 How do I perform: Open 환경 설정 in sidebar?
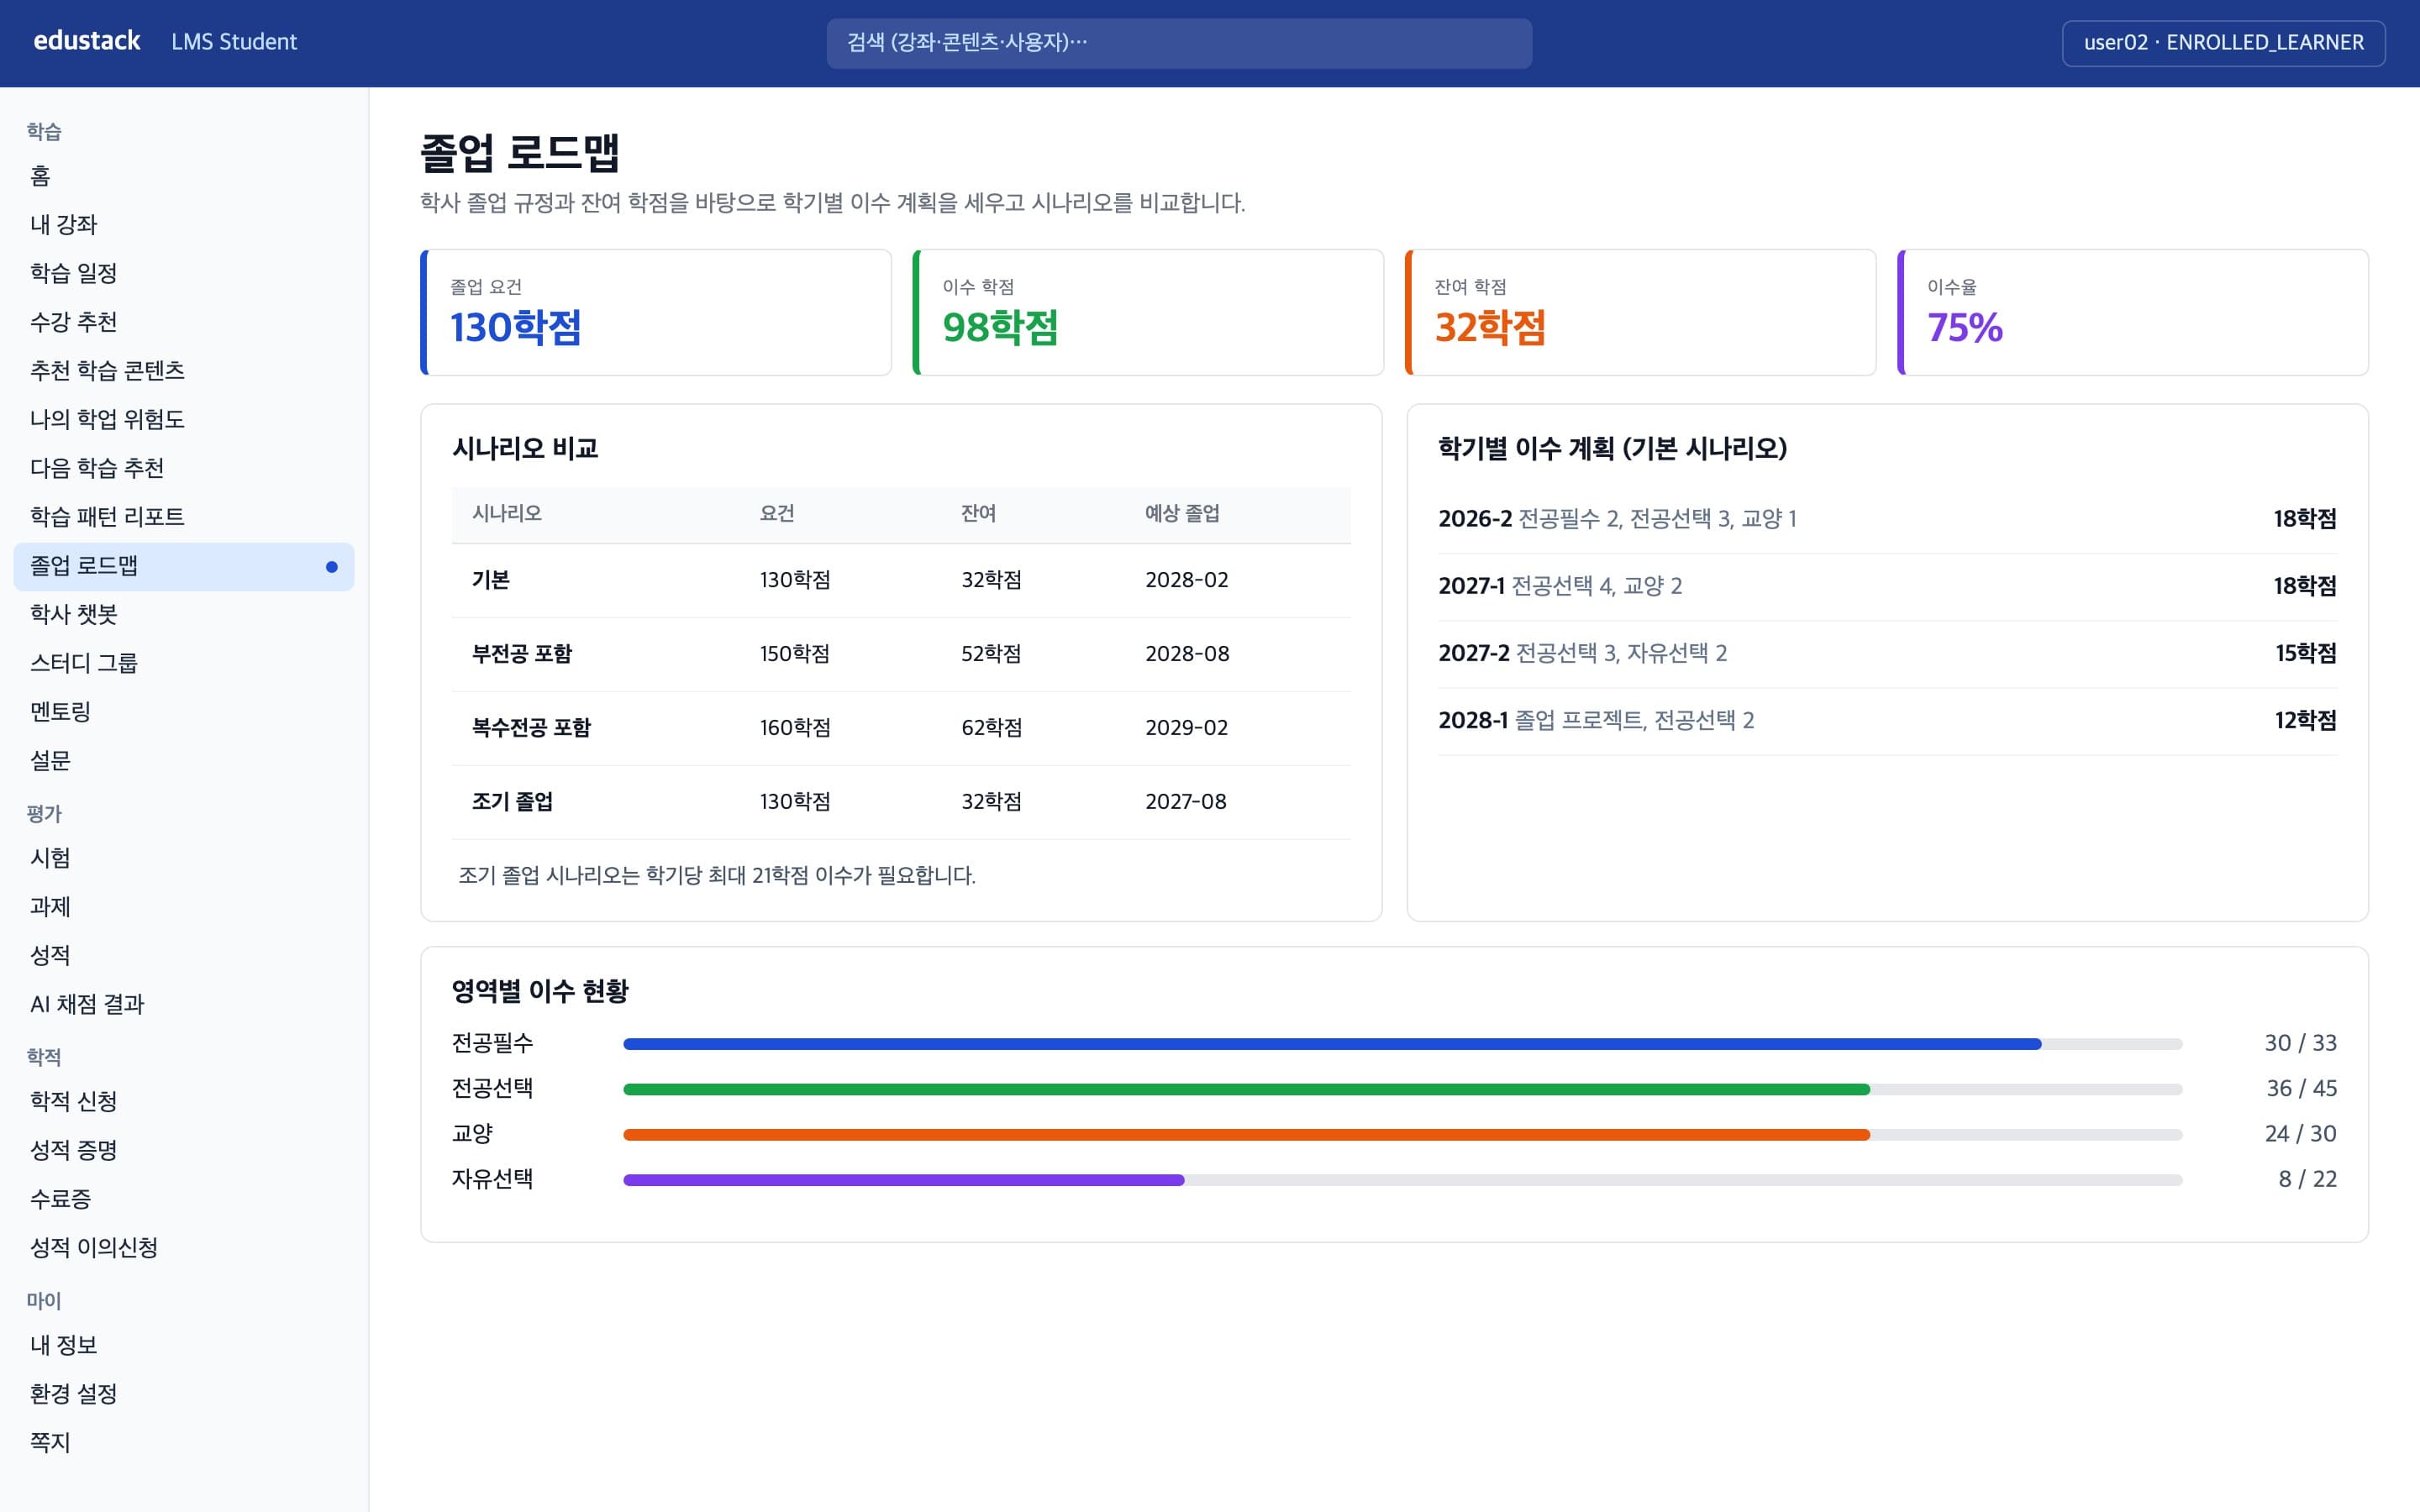coord(184,1394)
